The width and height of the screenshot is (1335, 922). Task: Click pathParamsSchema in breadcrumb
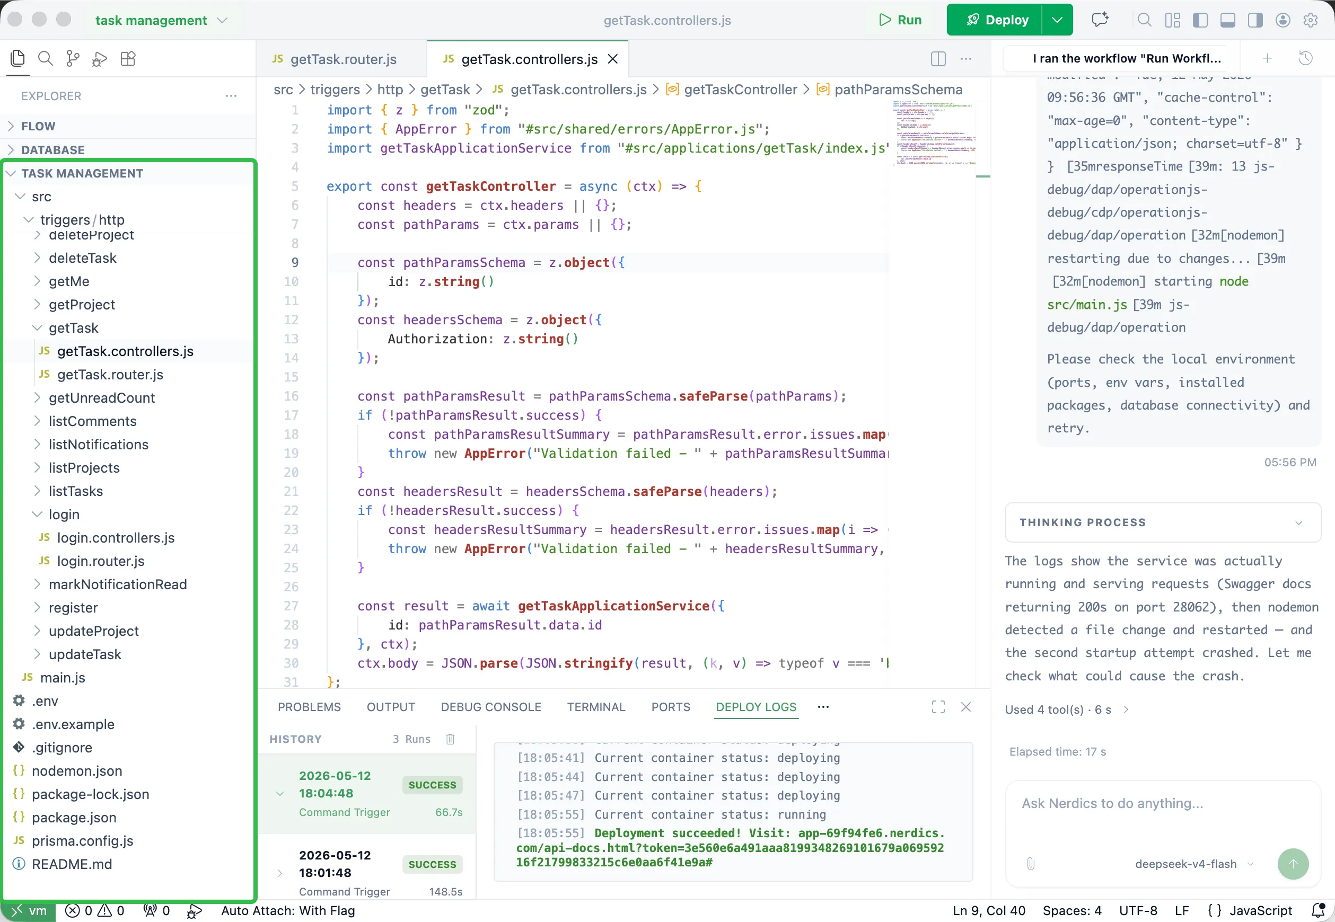(x=898, y=90)
